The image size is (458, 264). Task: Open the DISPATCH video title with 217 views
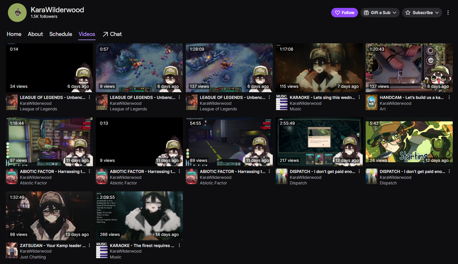coord(322,172)
